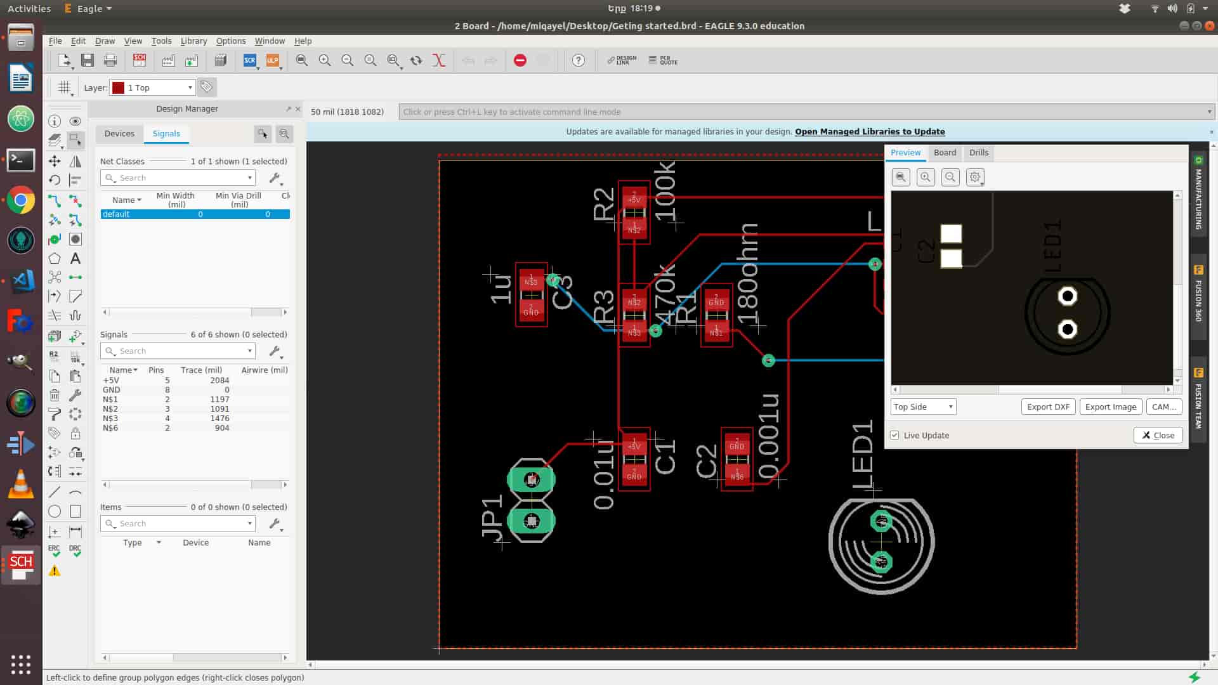Click the red layer color swatch

click(x=118, y=88)
